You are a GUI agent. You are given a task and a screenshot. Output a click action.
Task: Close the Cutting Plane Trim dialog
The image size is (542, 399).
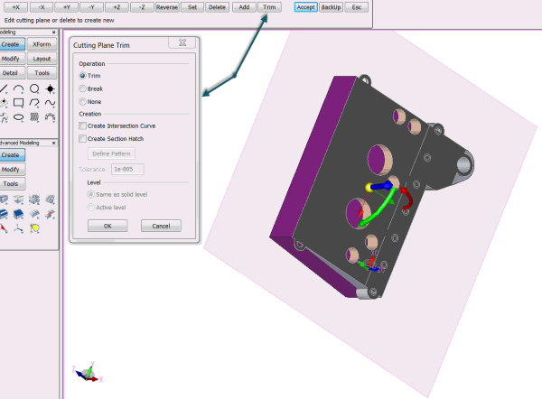[x=185, y=42]
